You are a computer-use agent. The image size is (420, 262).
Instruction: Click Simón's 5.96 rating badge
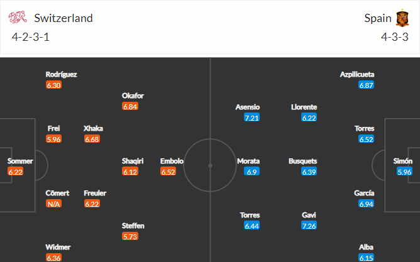pos(404,172)
